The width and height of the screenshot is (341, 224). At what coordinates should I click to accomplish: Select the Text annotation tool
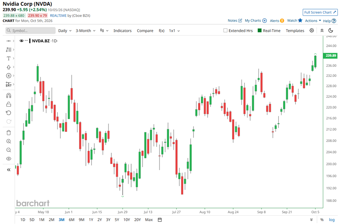[x=8, y=58]
